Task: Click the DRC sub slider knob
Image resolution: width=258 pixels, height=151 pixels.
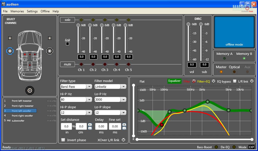Action: coord(201,24)
